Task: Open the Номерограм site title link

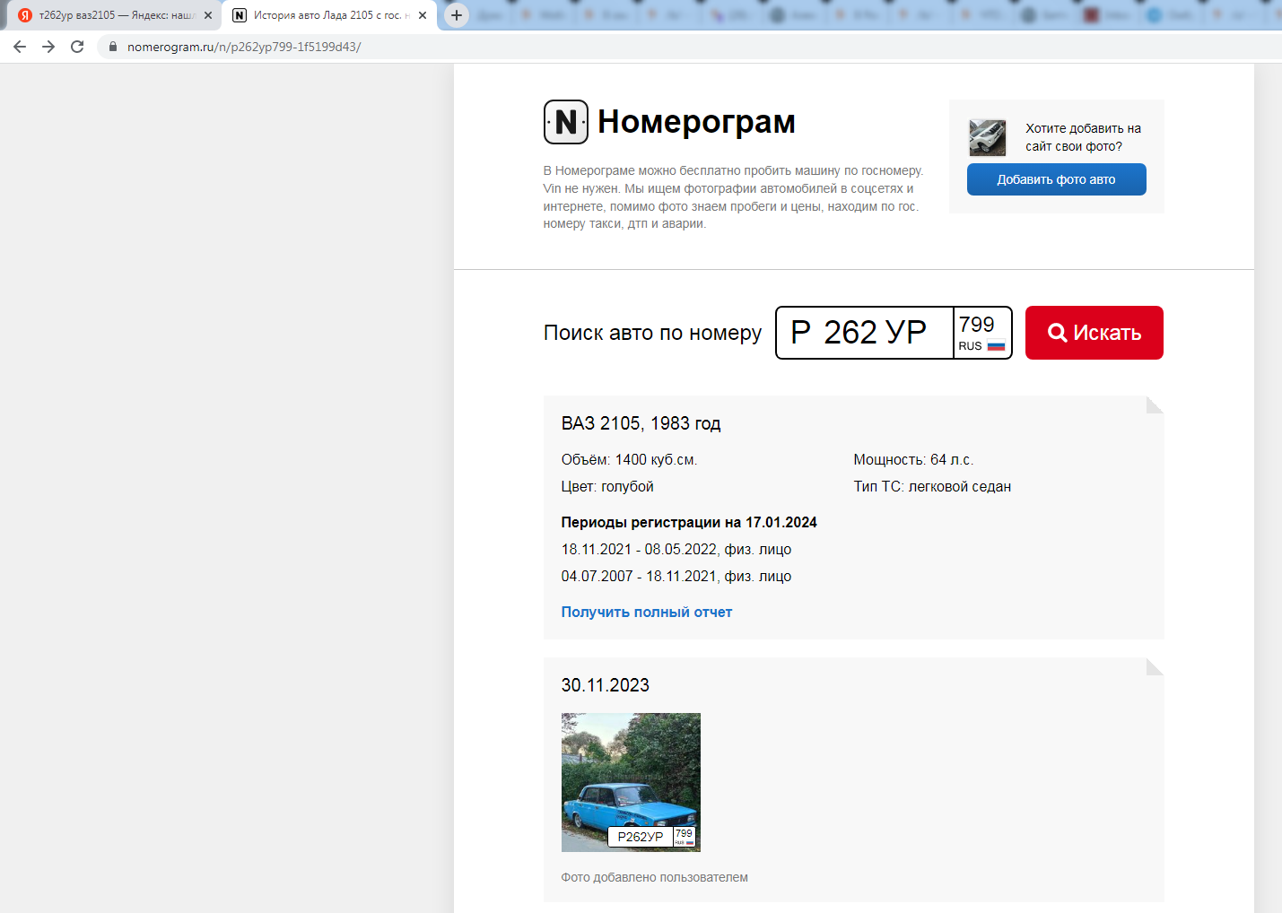Action: [696, 122]
